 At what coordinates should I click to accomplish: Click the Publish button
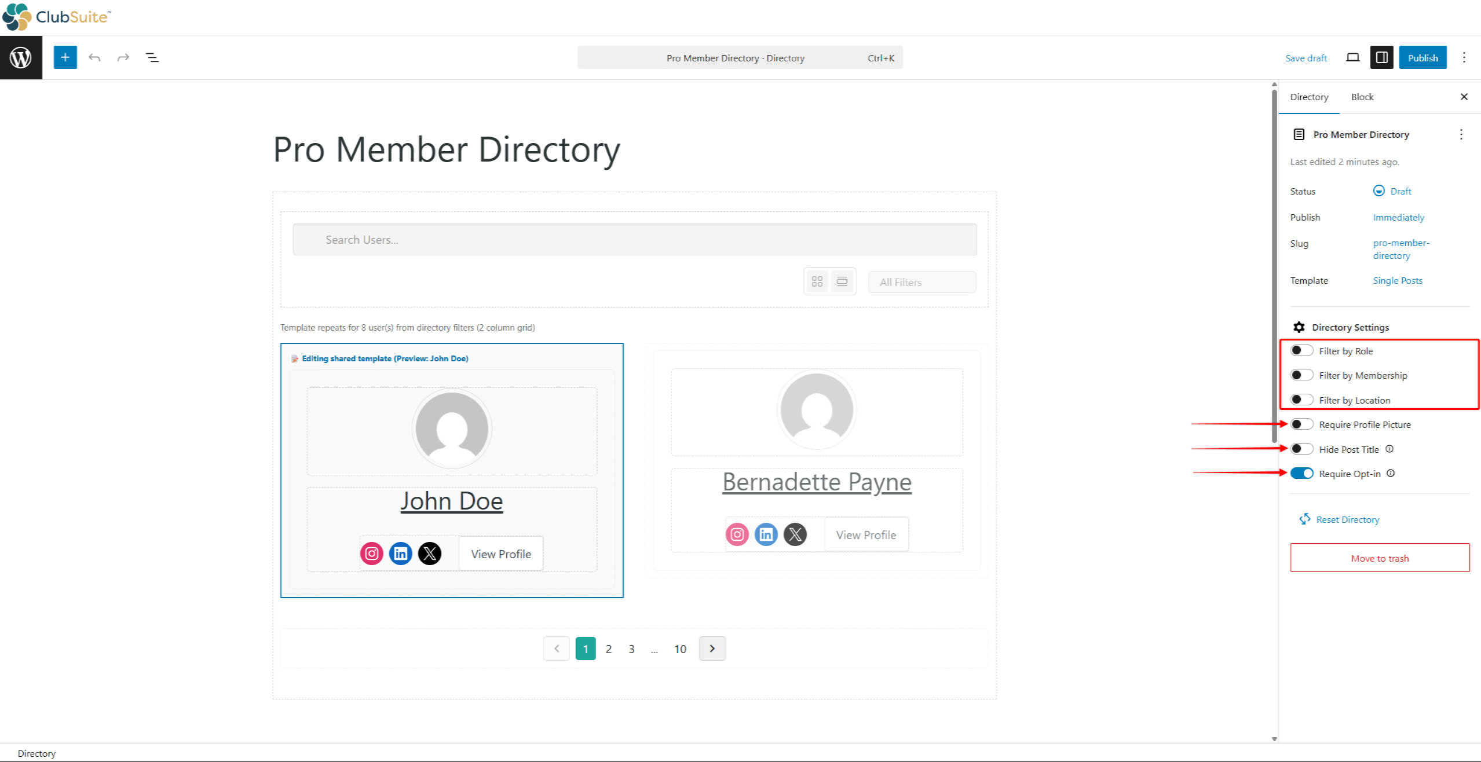(1423, 57)
